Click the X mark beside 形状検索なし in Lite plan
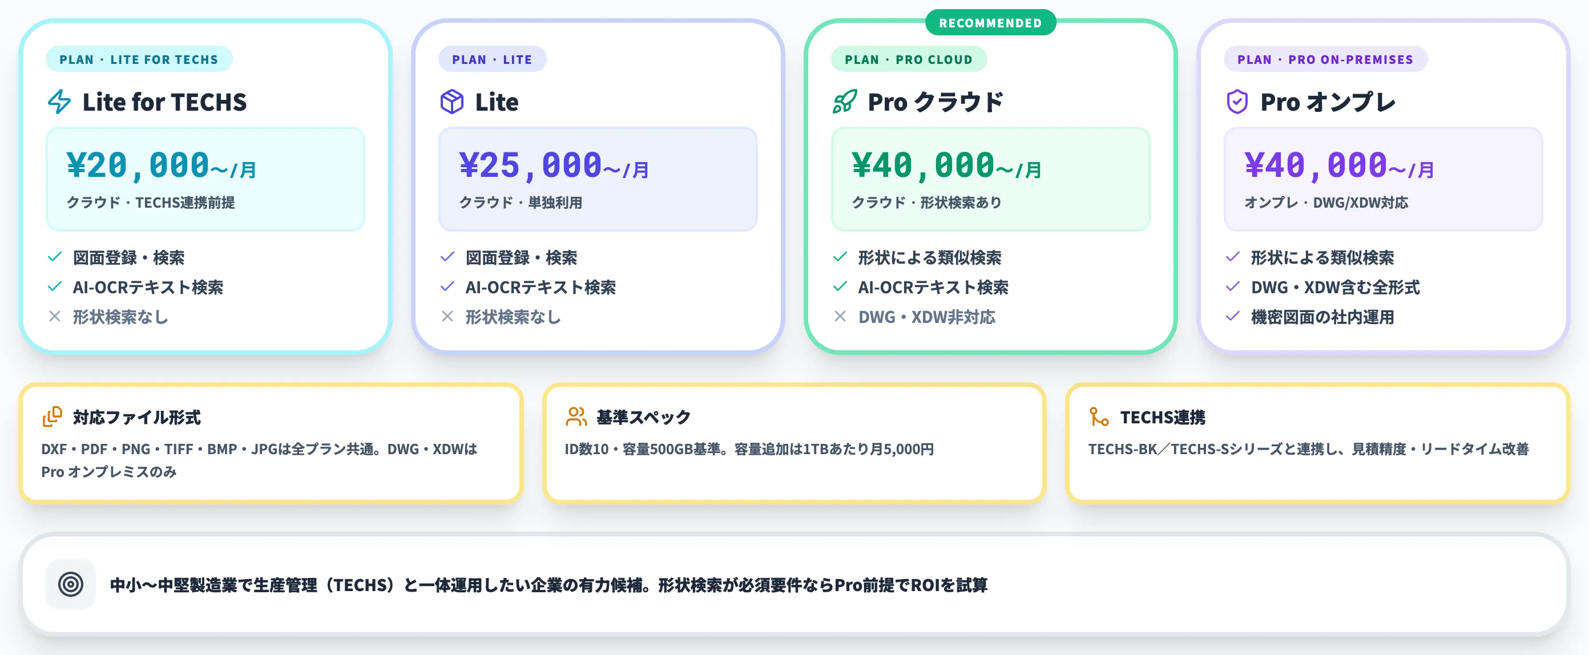 (x=447, y=317)
